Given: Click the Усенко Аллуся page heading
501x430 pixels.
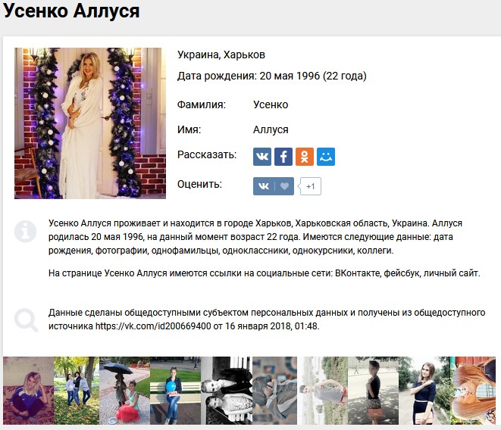Looking at the screenshot, I should point(71,11).
